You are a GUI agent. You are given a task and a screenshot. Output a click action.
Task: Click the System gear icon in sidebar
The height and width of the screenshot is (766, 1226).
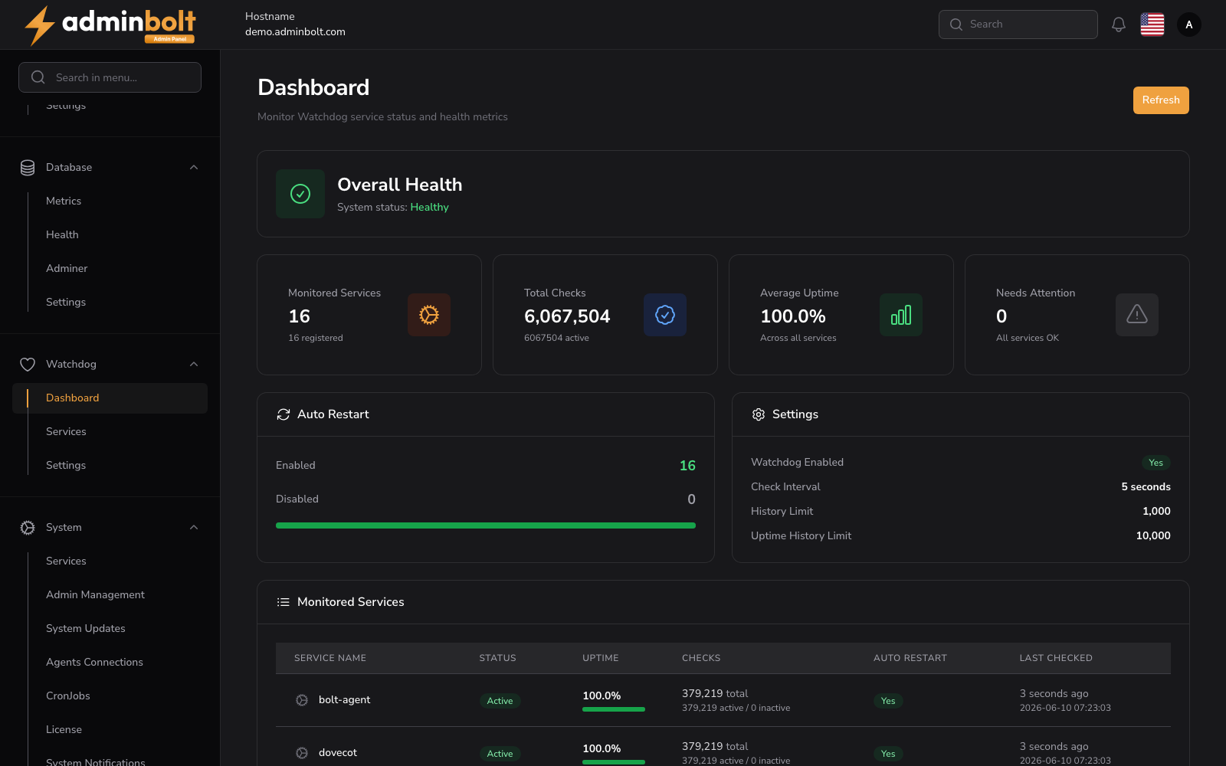click(28, 528)
